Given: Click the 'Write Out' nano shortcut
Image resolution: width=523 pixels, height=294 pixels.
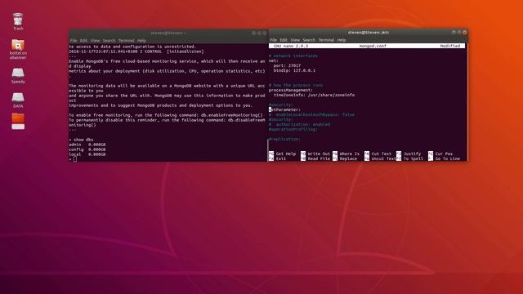Looking at the screenshot, I should (315, 154).
